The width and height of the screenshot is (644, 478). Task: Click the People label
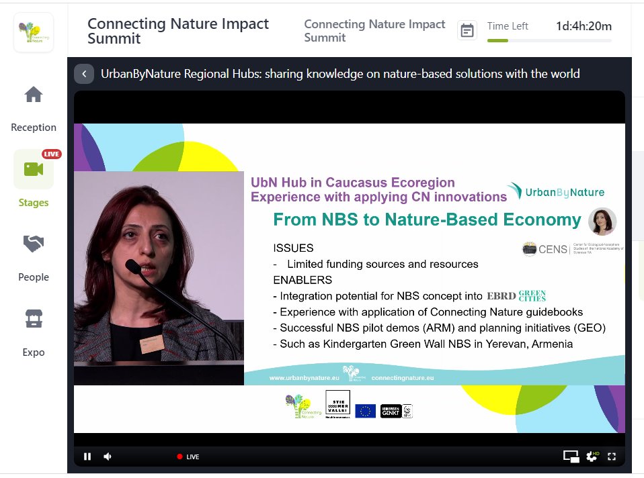(34, 277)
